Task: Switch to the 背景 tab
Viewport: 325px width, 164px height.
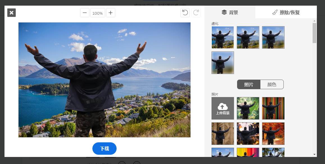Action: 230,12
